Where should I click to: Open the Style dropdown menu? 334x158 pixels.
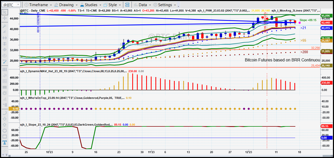coord(112,5)
